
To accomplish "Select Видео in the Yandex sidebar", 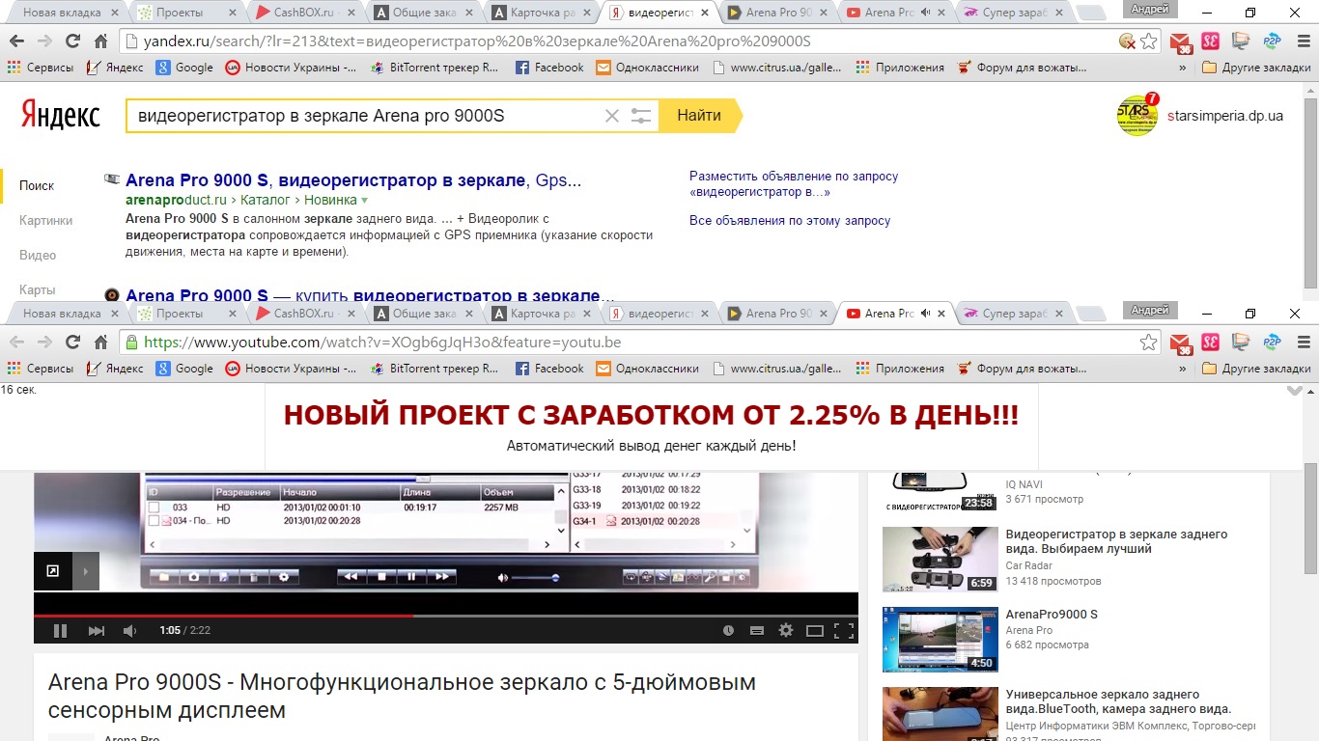I will (x=38, y=255).
